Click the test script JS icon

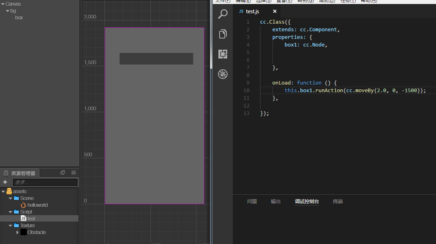click(x=24, y=218)
